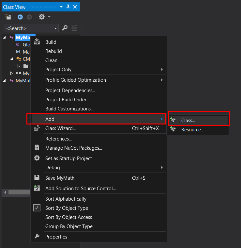Open the Search combo box dropdown arrow
Viewport: 241px width, 248px height.
55,28
